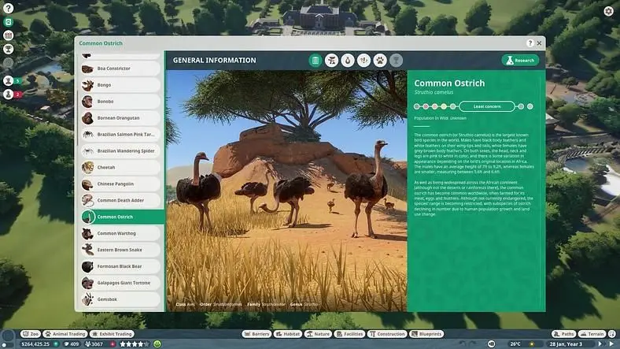Switch to the habitat requirements tab icon
The height and width of the screenshot is (349, 620).
(x=332, y=61)
